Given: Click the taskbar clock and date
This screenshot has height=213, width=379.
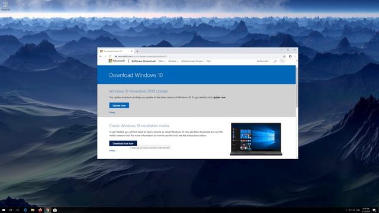Looking at the screenshot, I should [x=366, y=210].
